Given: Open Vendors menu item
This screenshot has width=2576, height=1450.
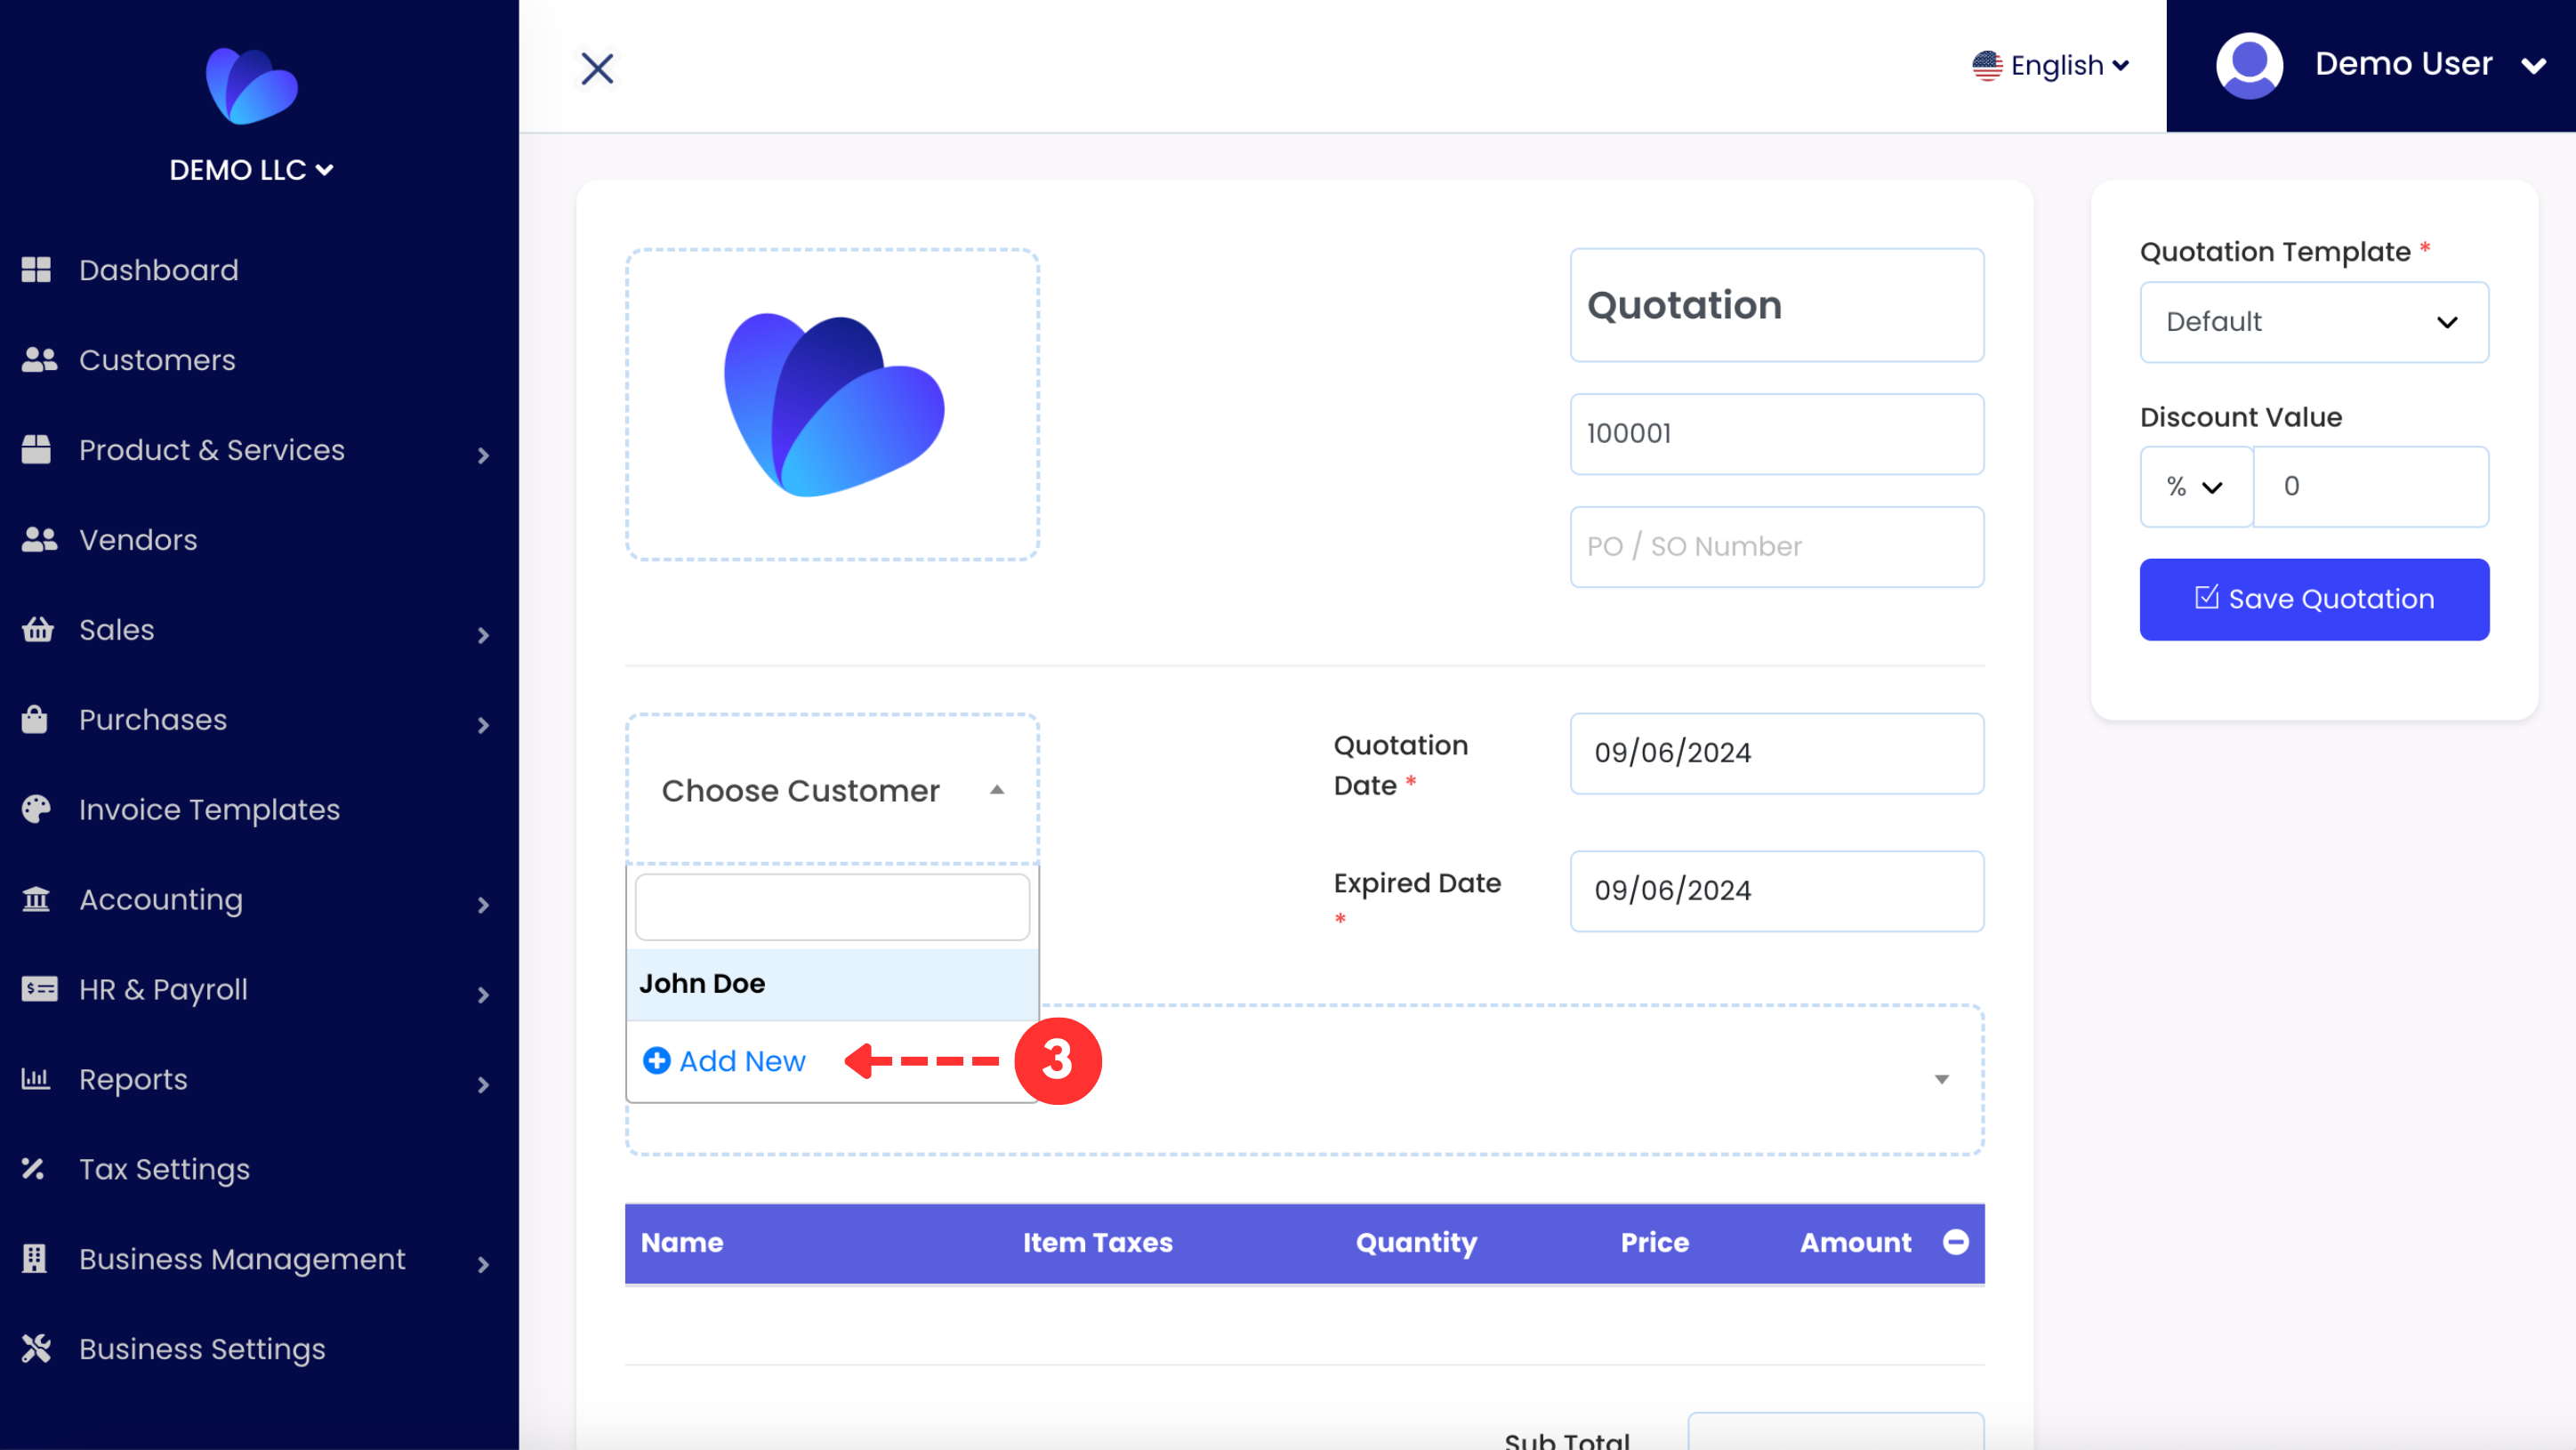Looking at the screenshot, I should pyautogui.click(x=138, y=540).
